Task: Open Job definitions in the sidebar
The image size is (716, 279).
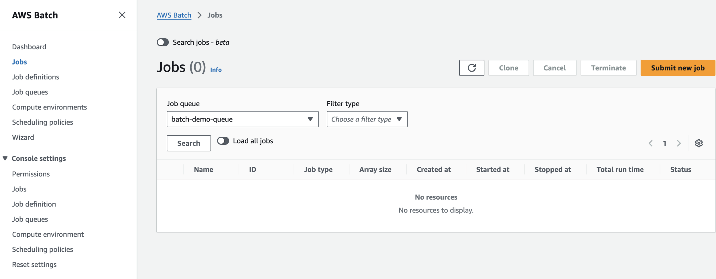Action: coord(36,77)
